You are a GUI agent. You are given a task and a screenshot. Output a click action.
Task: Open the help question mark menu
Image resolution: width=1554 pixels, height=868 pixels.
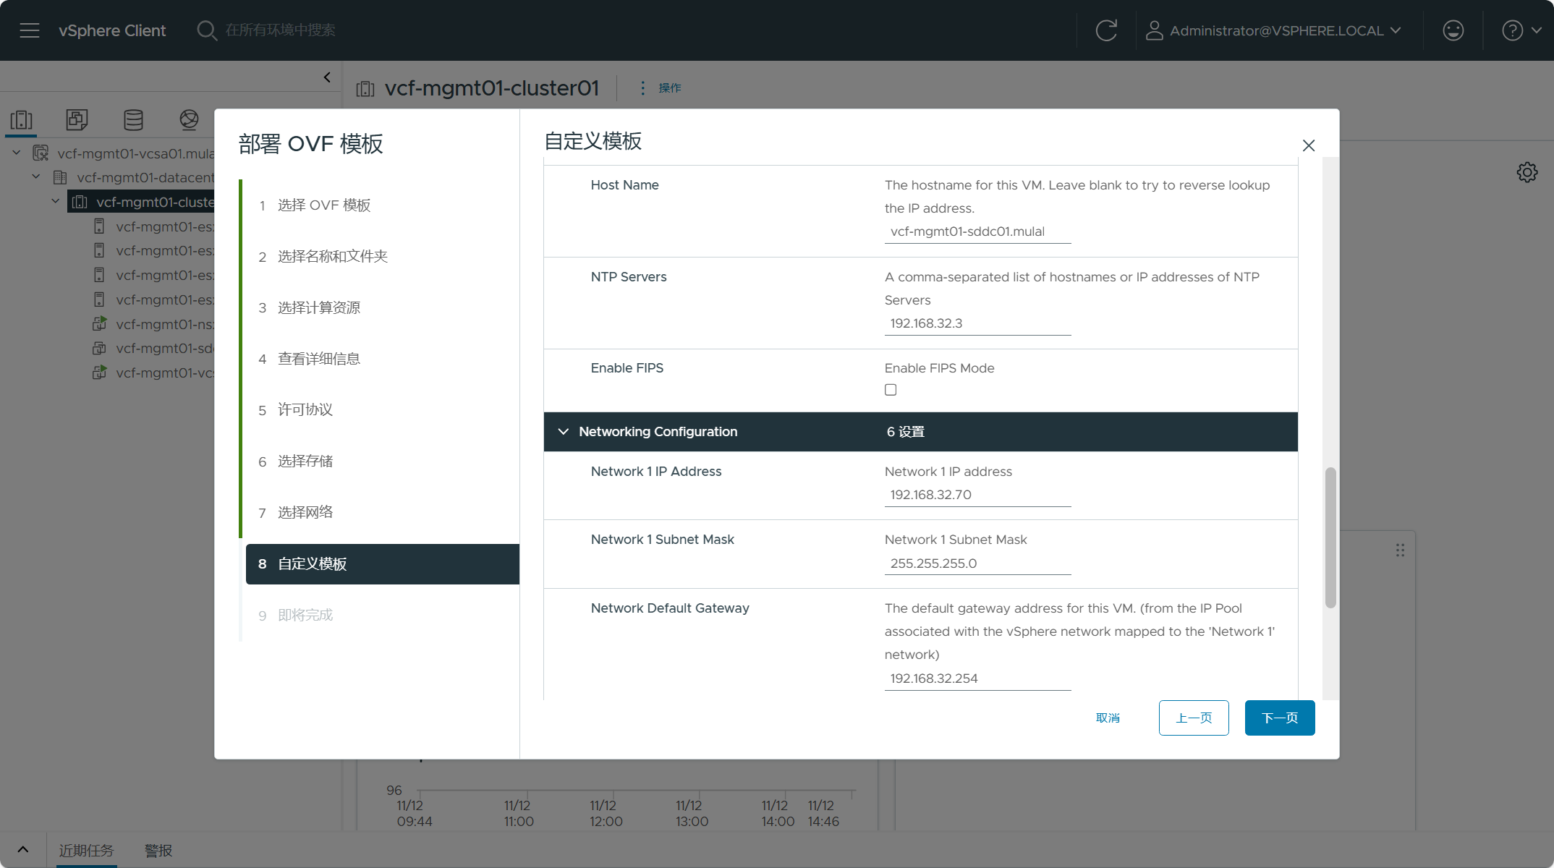pos(1512,30)
